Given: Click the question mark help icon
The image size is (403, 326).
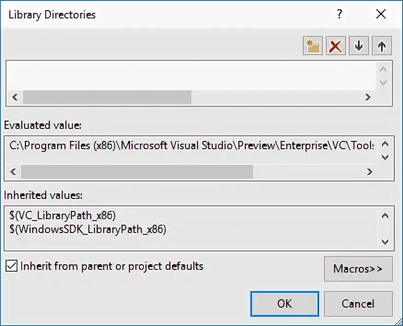Looking at the screenshot, I should click(340, 14).
